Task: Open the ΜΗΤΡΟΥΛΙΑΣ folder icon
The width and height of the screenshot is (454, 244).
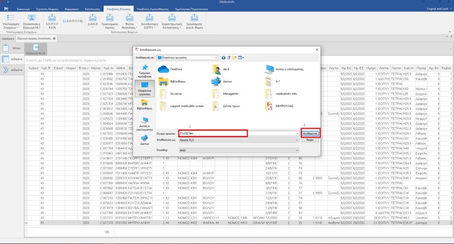Action: click(270, 106)
